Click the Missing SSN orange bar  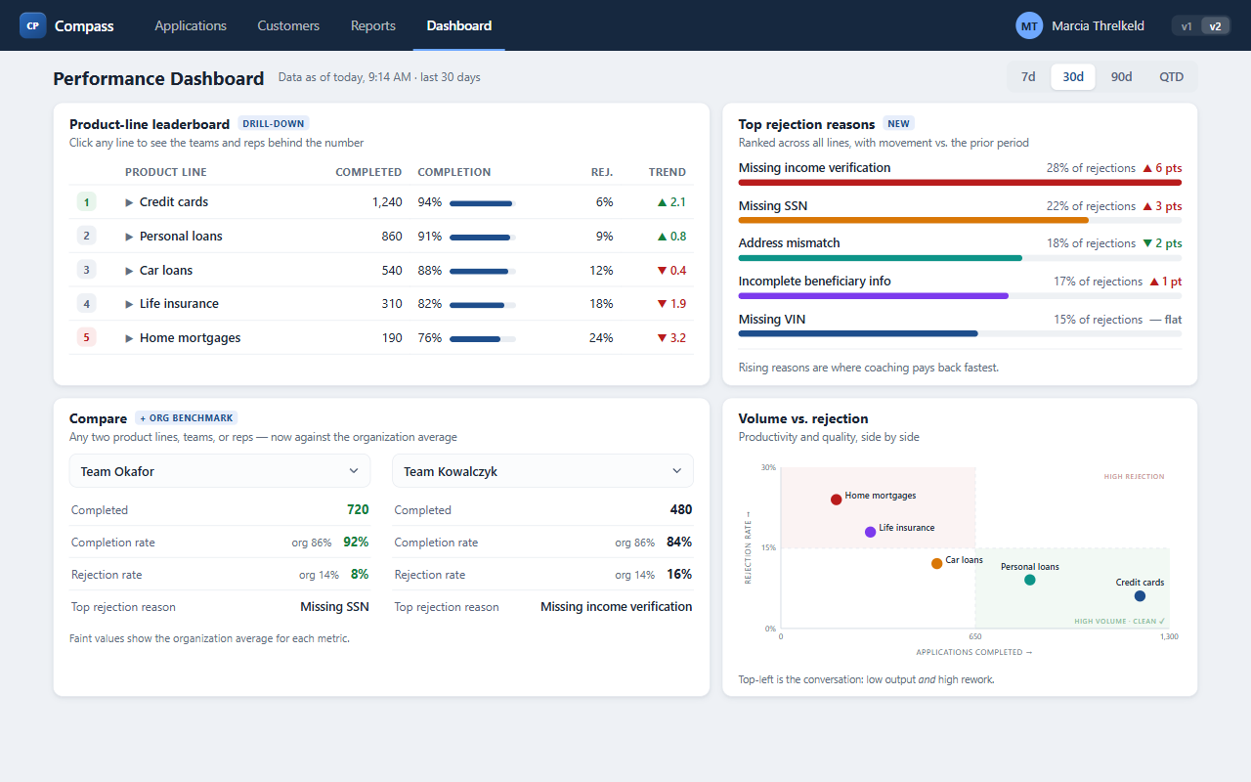914,220
